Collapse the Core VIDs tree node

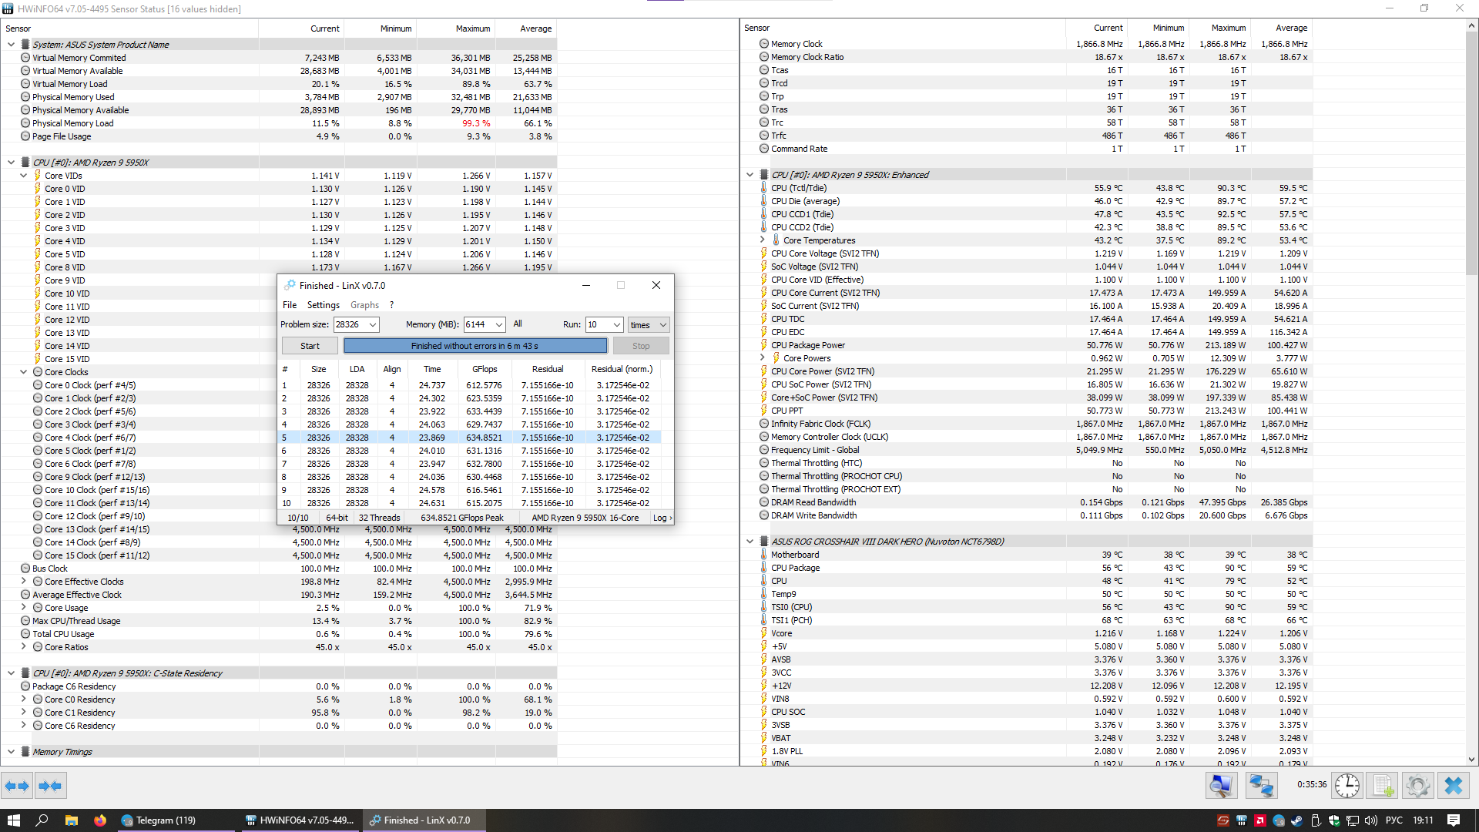coord(24,176)
